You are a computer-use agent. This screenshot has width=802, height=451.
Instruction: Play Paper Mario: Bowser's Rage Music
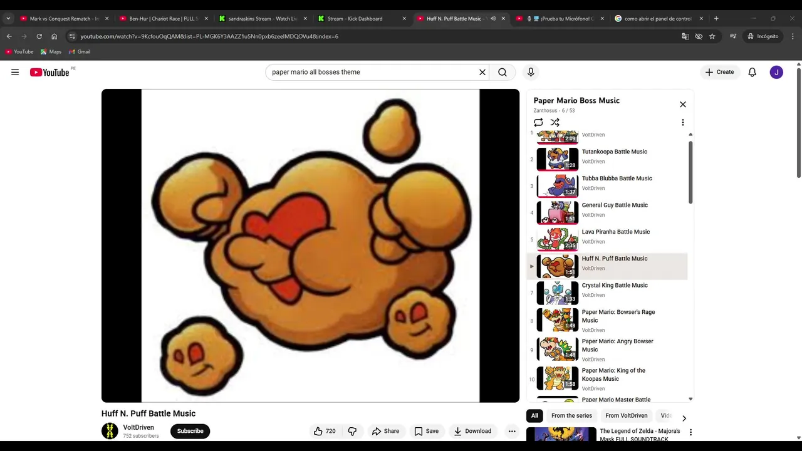click(x=607, y=320)
